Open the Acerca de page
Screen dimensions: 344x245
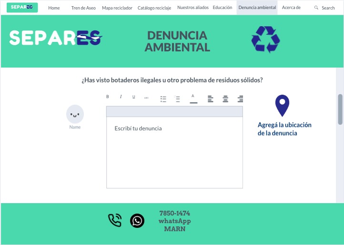click(291, 8)
